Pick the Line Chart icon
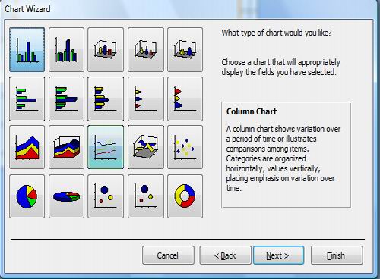380x279 pixels. (x=106, y=147)
